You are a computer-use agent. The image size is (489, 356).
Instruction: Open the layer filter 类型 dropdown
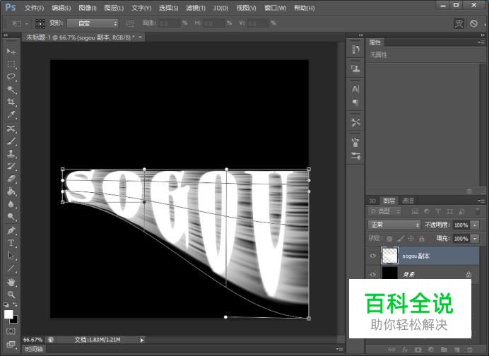pos(385,211)
